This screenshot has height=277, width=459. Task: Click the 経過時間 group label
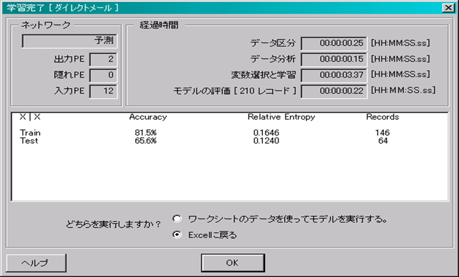tap(159, 25)
